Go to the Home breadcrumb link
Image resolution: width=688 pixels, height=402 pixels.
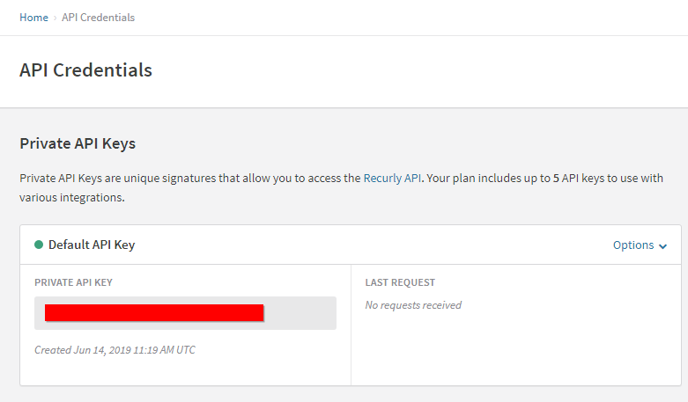(33, 18)
